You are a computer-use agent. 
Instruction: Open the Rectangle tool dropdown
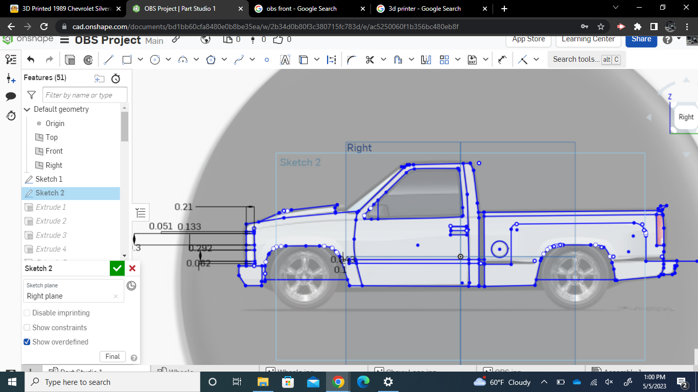[x=139, y=59]
